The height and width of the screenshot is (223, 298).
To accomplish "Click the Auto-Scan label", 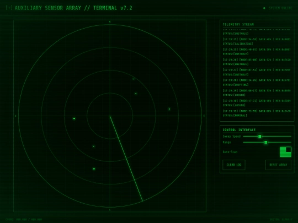I will click(230, 152).
